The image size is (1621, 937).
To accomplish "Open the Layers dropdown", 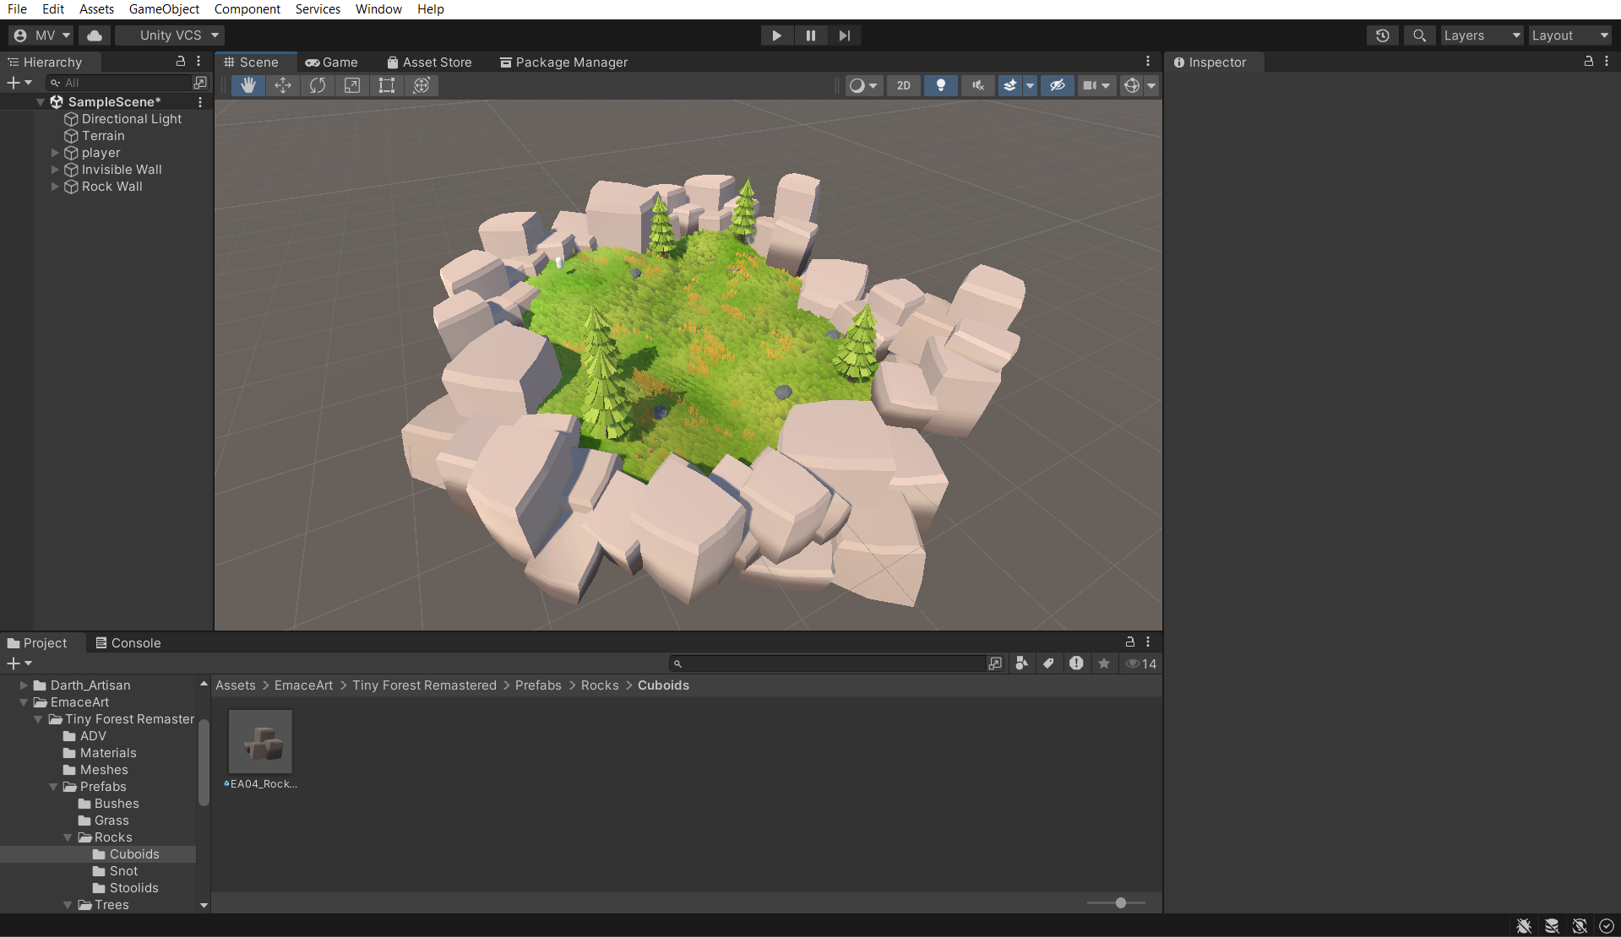I will pyautogui.click(x=1481, y=35).
